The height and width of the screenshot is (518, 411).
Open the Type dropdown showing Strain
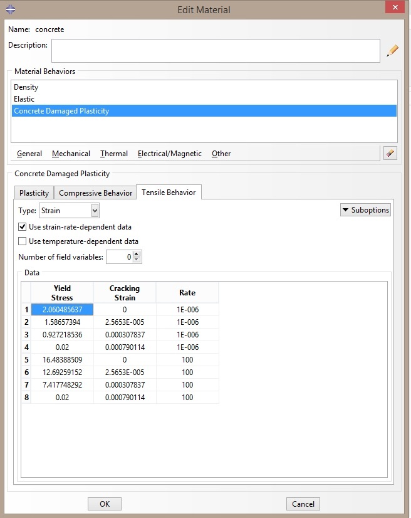coord(70,211)
